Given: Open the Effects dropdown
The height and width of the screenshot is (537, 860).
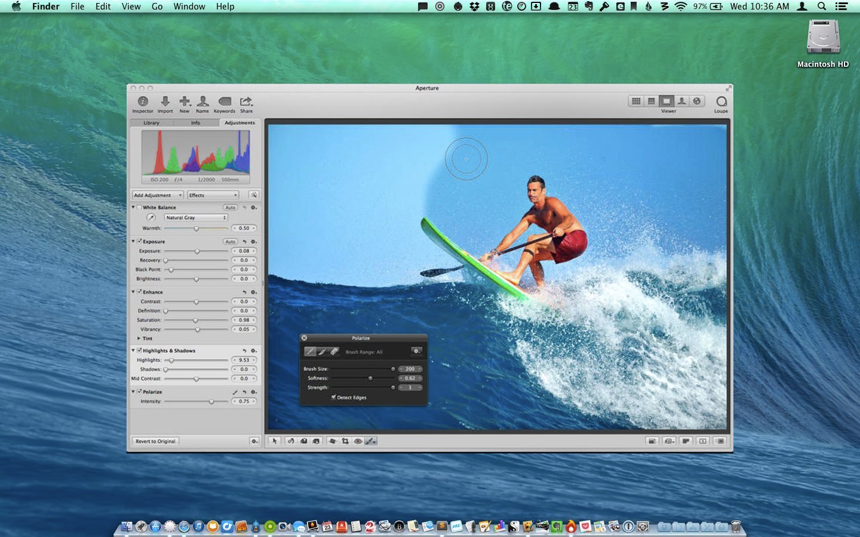Looking at the screenshot, I should [213, 195].
